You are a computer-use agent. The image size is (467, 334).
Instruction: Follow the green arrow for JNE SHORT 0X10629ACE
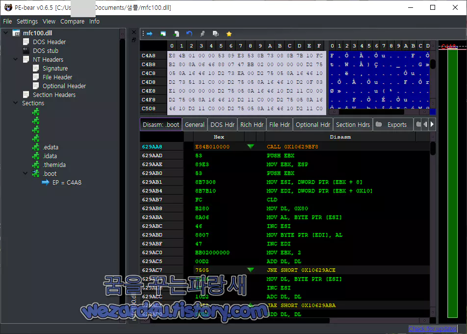click(x=251, y=270)
